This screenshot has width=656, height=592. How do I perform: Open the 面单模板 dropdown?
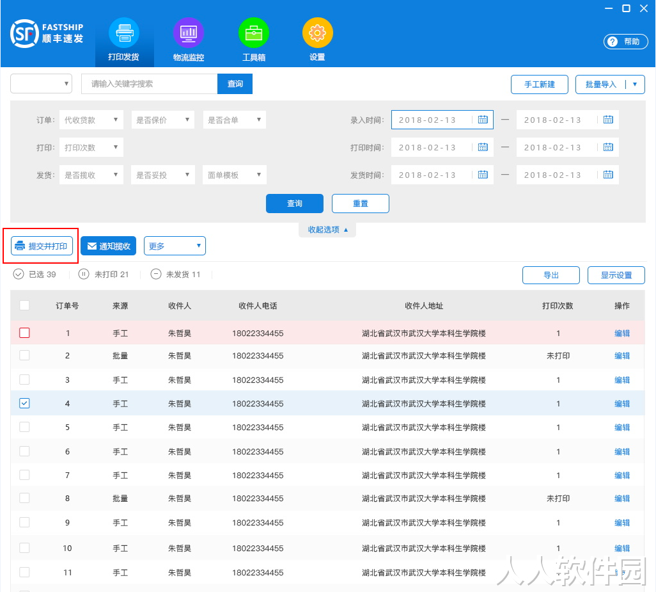[x=234, y=175]
